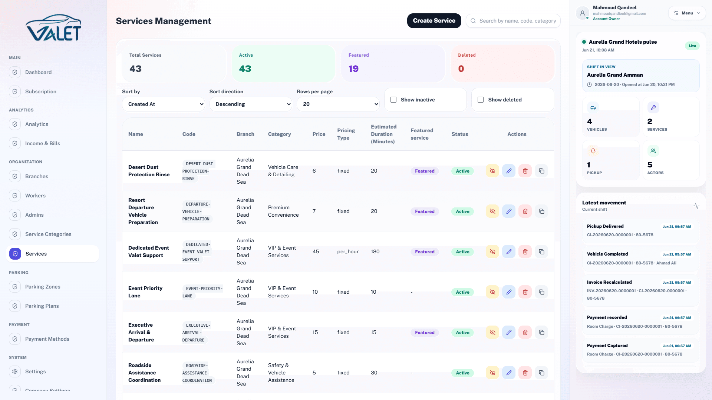The image size is (712, 400).
Task: Deactivate Roadside Assistance Coordination service
Action: (492, 373)
